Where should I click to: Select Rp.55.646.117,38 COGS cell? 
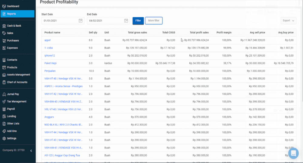165,63
